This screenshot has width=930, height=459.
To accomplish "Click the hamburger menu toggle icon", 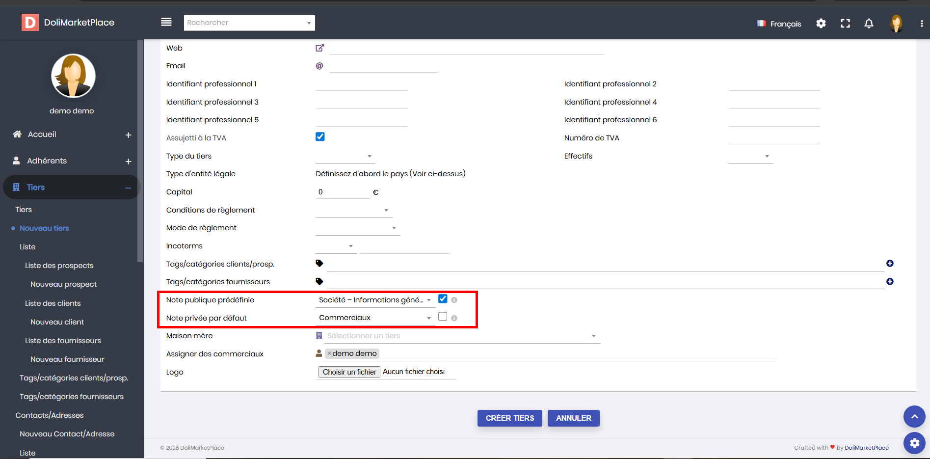I will pos(166,22).
